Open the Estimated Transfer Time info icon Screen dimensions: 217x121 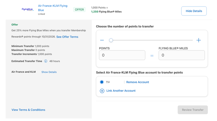[x=46, y=61]
